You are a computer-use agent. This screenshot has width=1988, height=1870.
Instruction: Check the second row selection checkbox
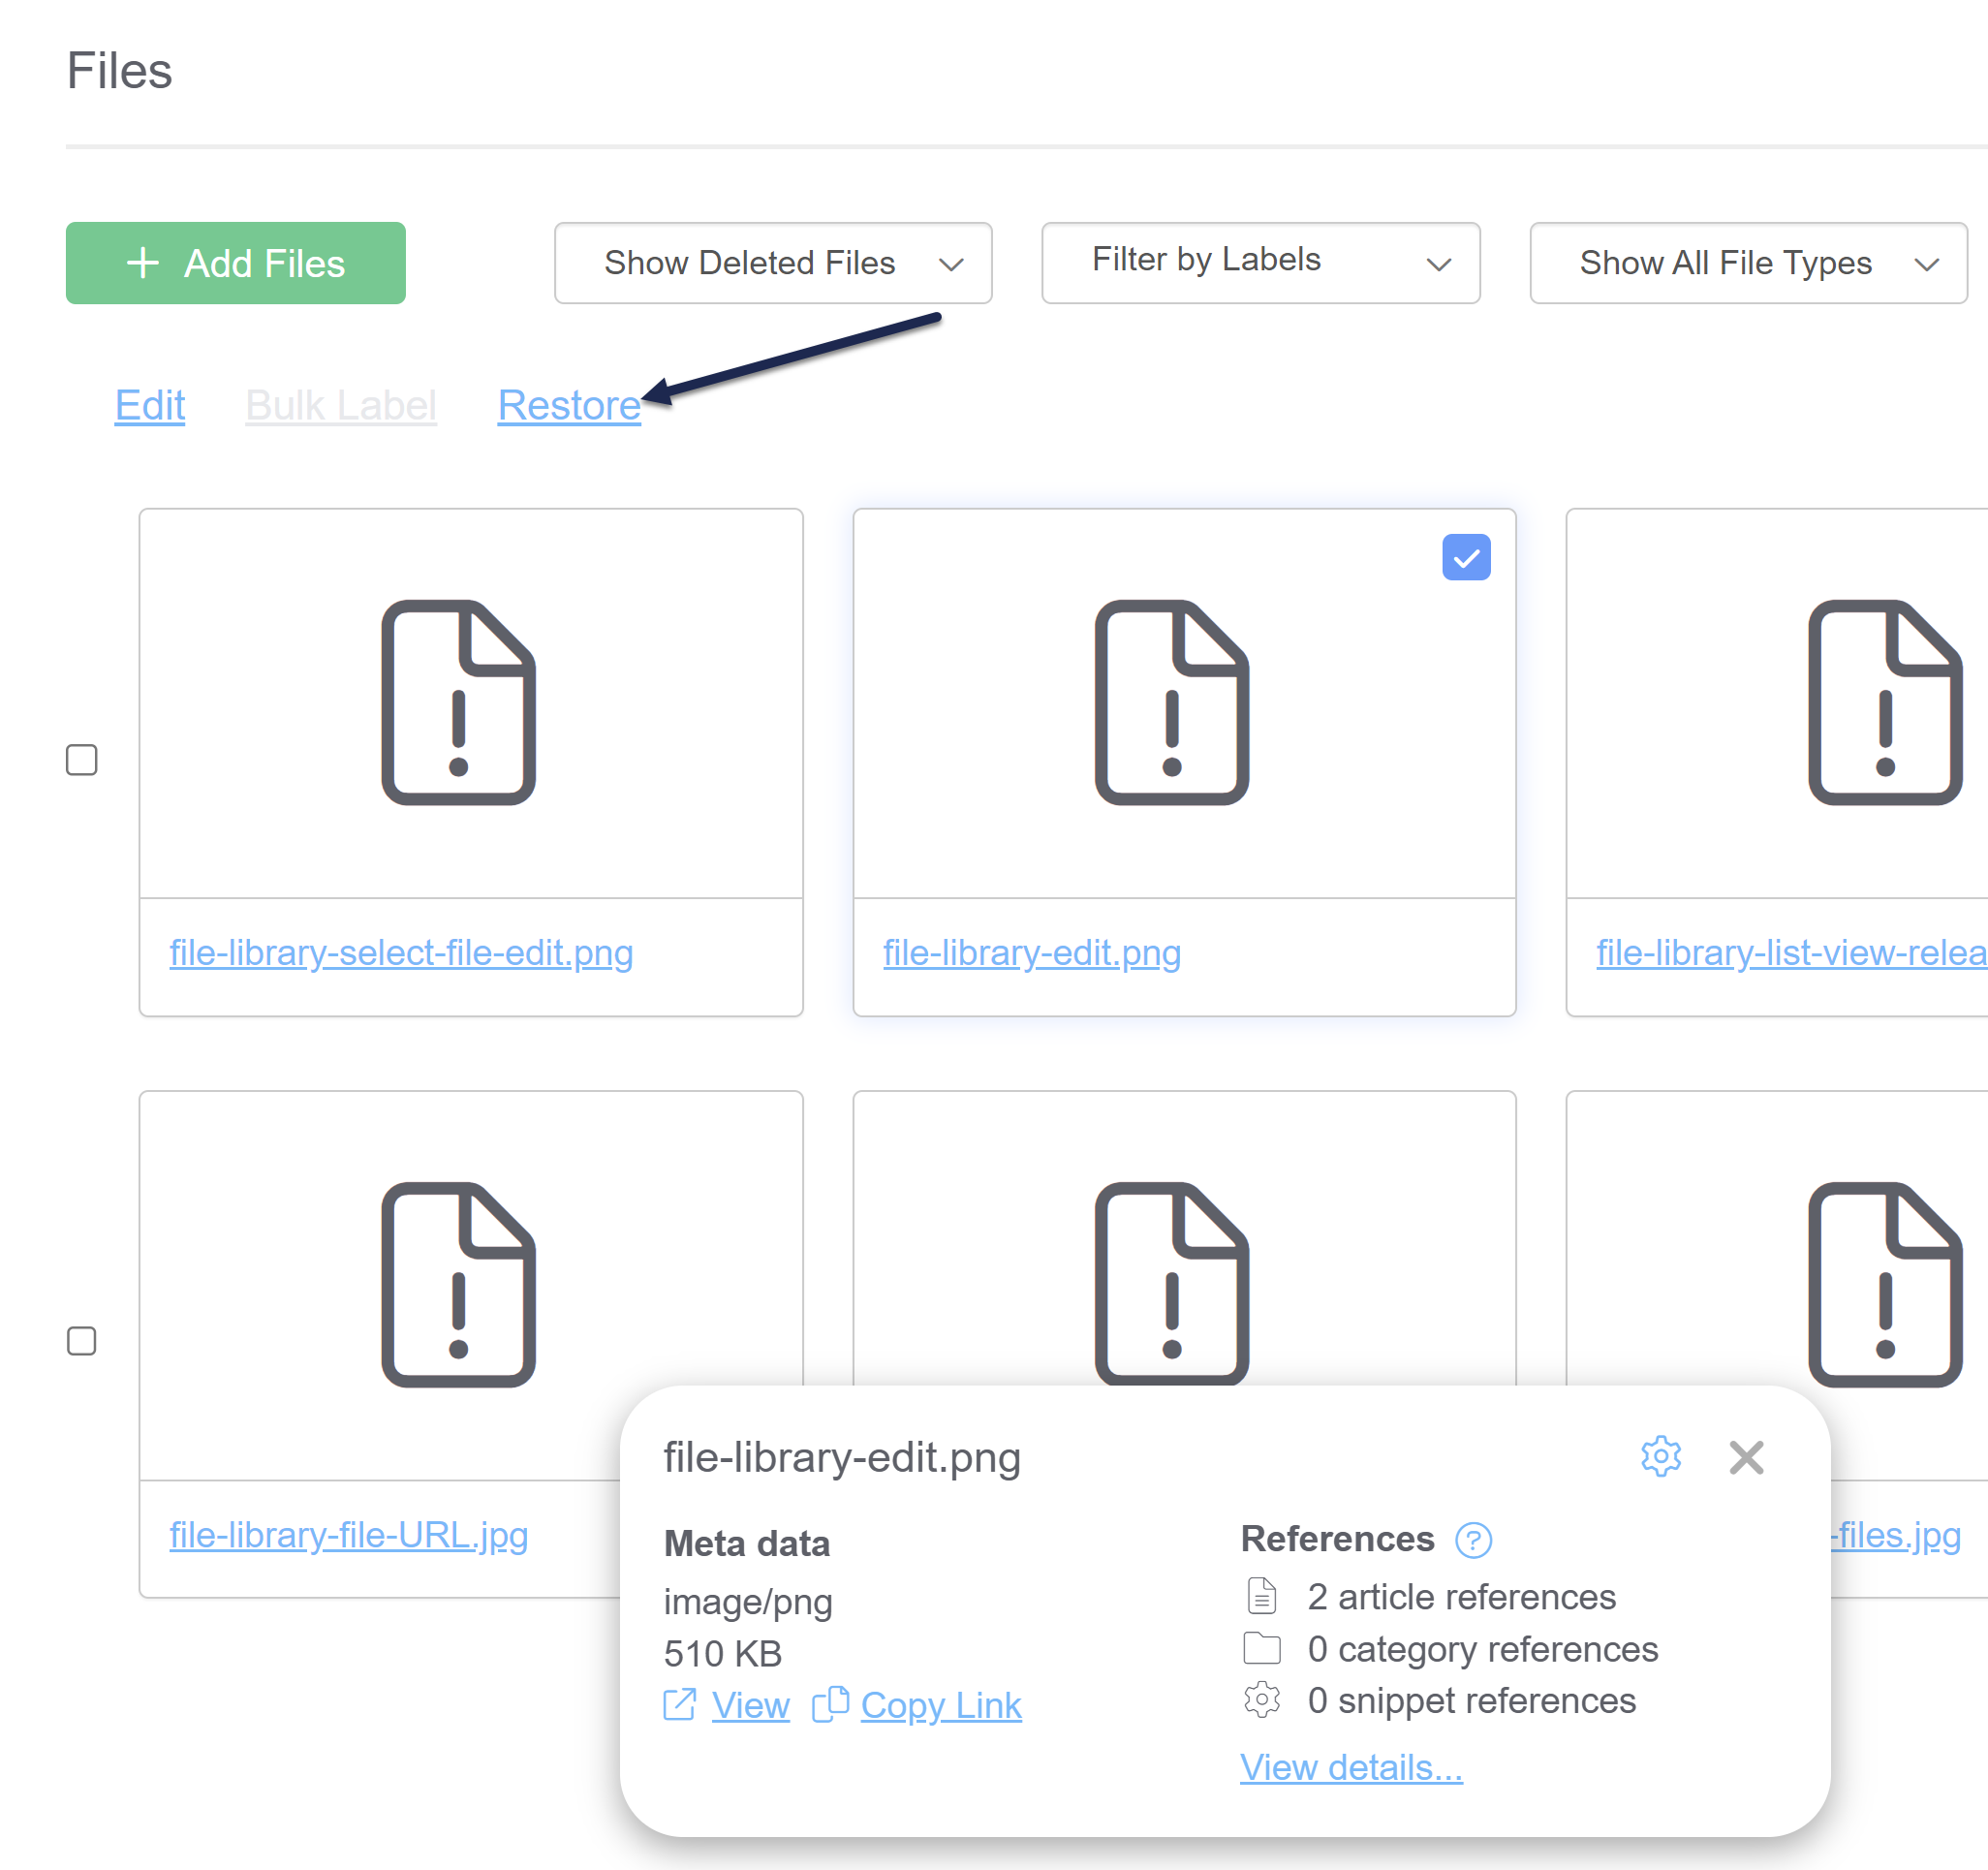click(82, 1341)
